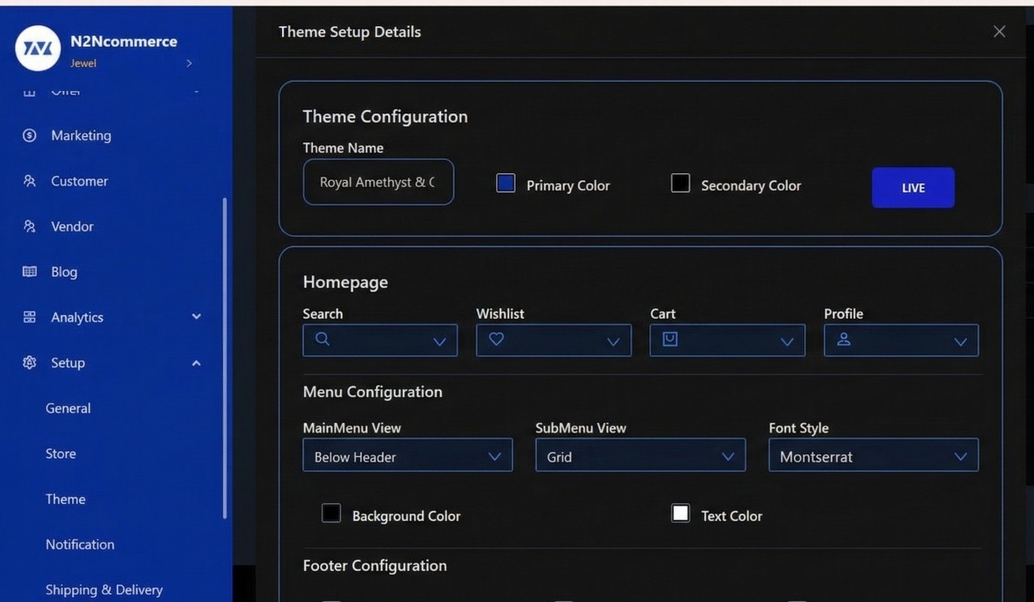Screen dimensions: 1034x602
Task: Pick the Primary Color swatch
Action: pyautogui.click(x=506, y=183)
